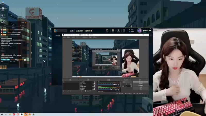
Task: Open League client store icon
Action: [x=124, y=30]
